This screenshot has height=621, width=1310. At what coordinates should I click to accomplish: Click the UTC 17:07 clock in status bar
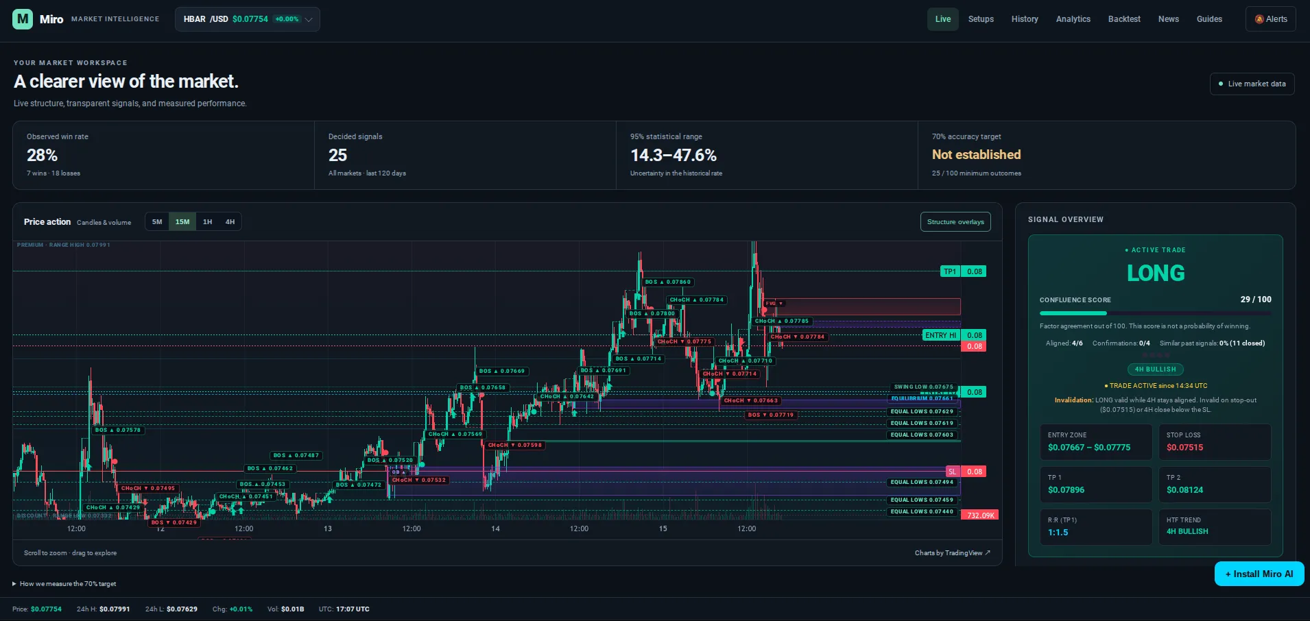[x=344, y=609]
